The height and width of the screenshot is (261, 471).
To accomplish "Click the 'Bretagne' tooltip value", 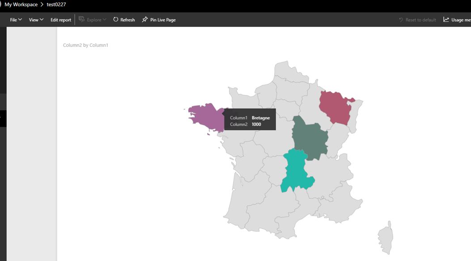I will [x=261, y=118].
